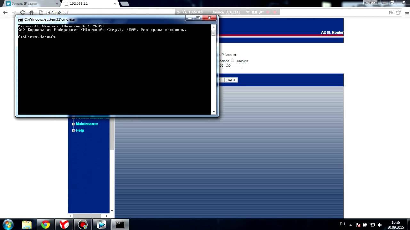
Task: Bookmark this page with the star icon
Action: point(398,12)
